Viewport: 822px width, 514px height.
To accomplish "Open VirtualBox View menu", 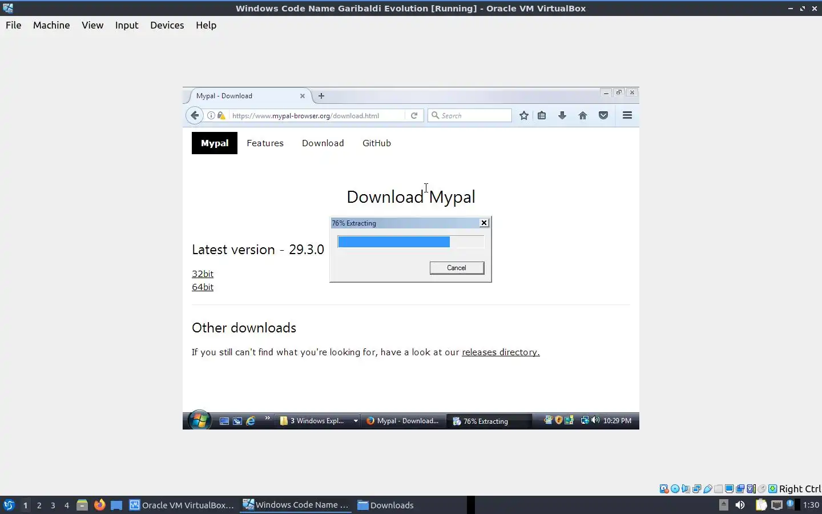I will click(x=92, y=25).
